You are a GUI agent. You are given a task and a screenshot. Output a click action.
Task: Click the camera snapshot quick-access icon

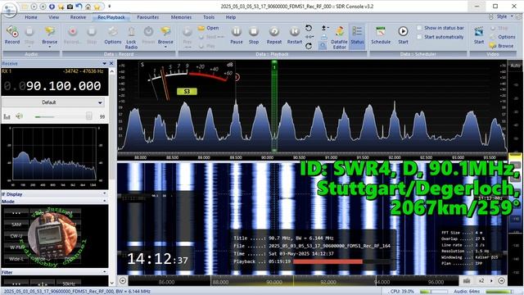[70, 7]
